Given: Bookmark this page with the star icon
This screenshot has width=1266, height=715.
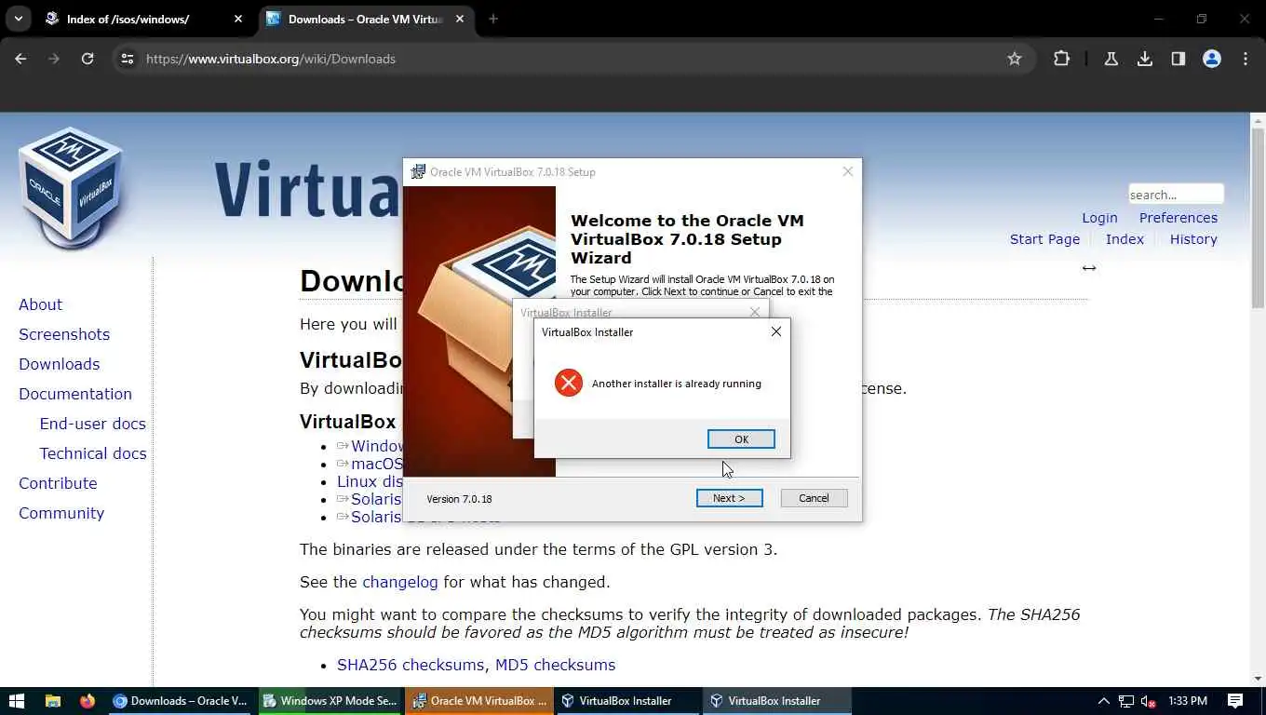Looking at the screenshot, I should [x=1015, y=59].
